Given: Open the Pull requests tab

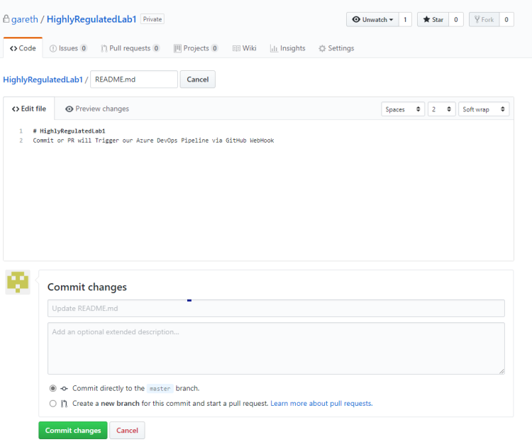Looking at the screenshot, I should (131, 48).
